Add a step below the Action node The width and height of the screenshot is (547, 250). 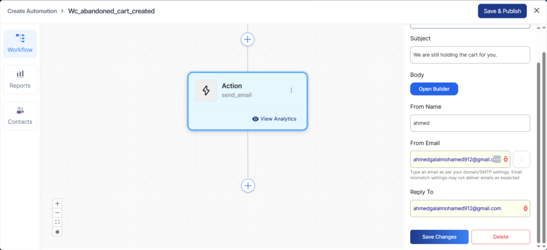click(247, 186)
